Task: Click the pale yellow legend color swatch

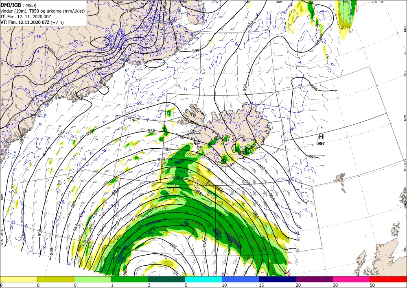Action: click(x=18, y=279)
